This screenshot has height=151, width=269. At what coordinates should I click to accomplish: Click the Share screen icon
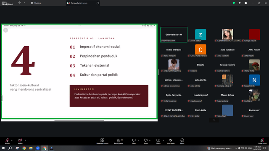[158, 141]
